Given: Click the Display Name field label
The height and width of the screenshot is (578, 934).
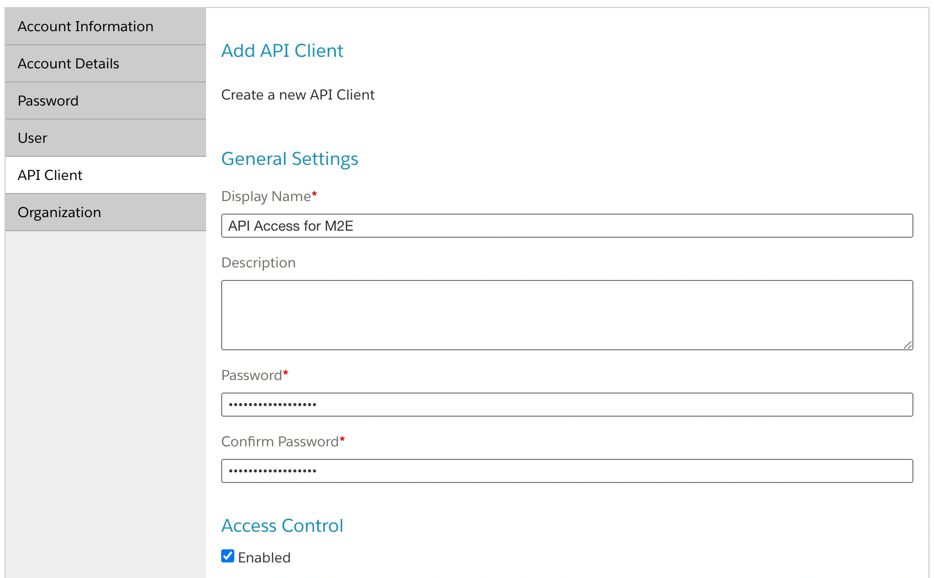Looking at the screenshot, I should (266, 196).
